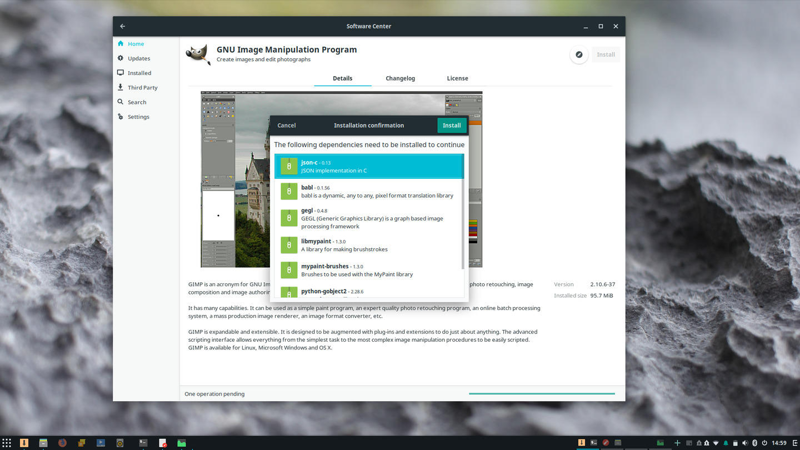This screenshot has width=800, height=450.
Task: Click the greyed Install button in header
Action: pos(606,54)
